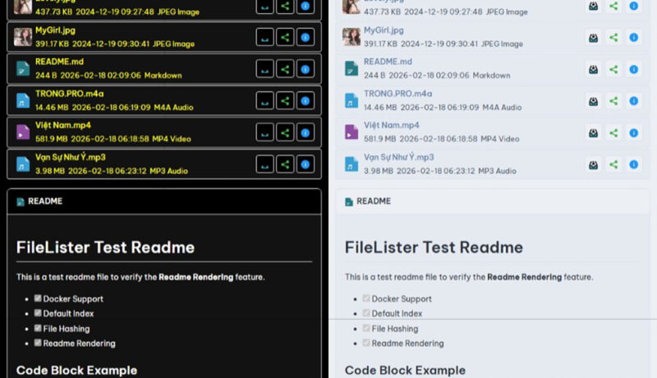
Task: Open info for MyGirl.jpg in light panel
Action: pos(633,38)
